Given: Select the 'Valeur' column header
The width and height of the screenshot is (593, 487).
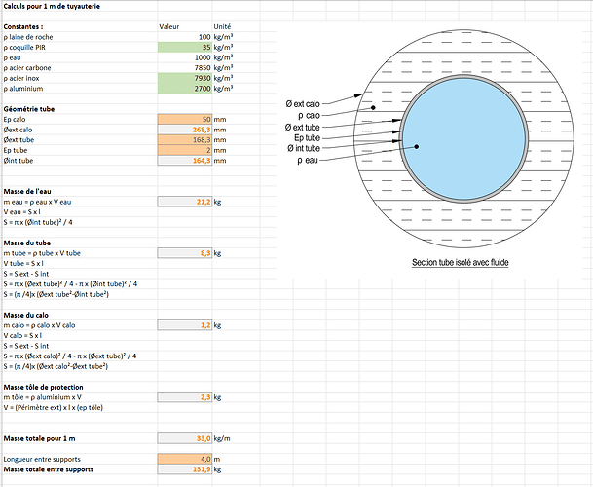Looking at the screenshot, I should pos(169,26).
